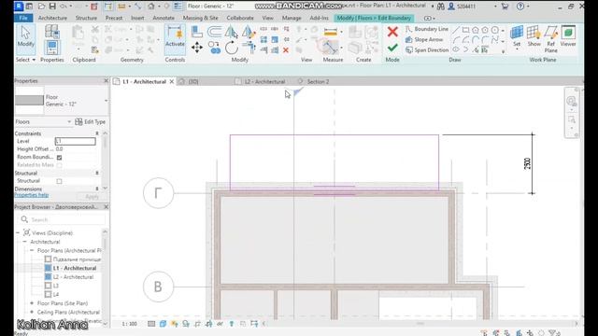
Task: Open the Collaborate ribbon tab
Action: point(240,18)
